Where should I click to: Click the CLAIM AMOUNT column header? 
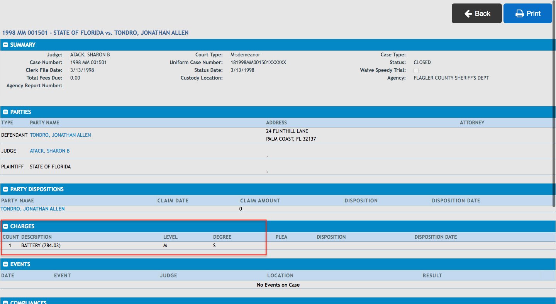(x=260, y=201)
